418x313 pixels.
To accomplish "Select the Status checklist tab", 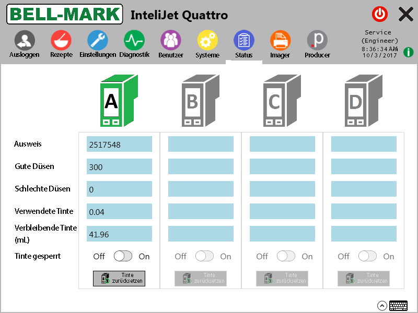I will (x=243, y=40).
